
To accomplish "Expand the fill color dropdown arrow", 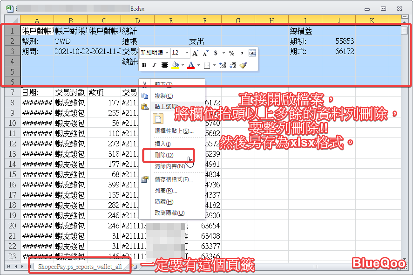I will tap(183, 65).
